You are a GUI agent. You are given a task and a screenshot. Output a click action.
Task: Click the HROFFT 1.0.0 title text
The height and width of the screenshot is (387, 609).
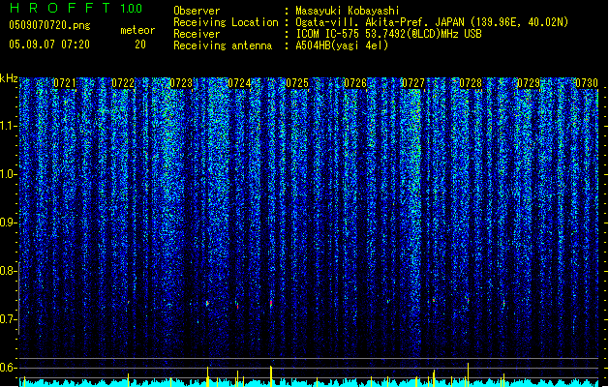pyautogui.click(x=76, y=8)
